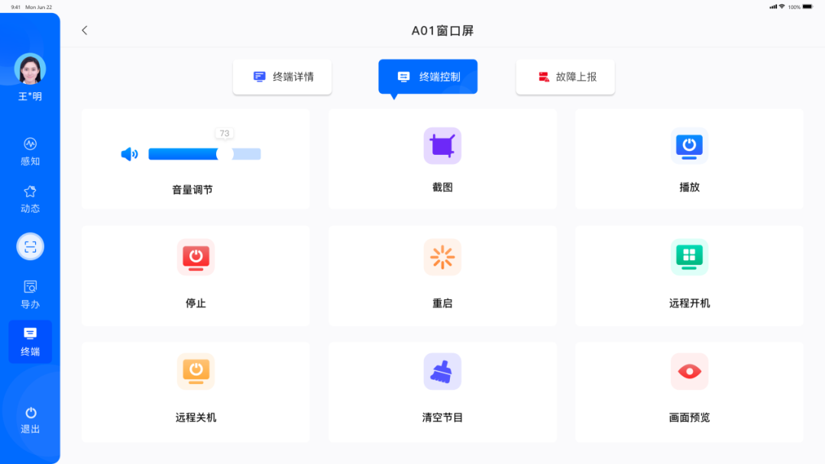Mute using the volume speaker icon

[x=129, y=154]
